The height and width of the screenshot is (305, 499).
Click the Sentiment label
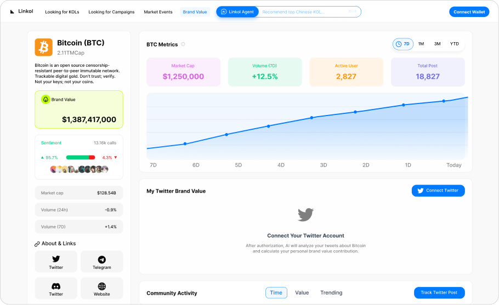(51, 143)
